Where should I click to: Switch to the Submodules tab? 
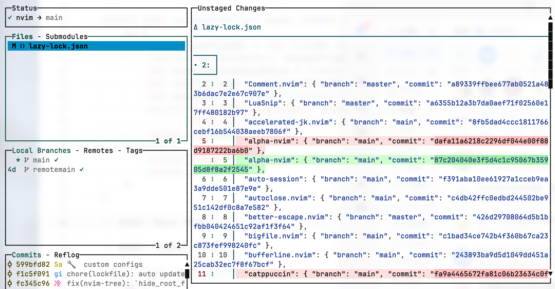[67, 37]
